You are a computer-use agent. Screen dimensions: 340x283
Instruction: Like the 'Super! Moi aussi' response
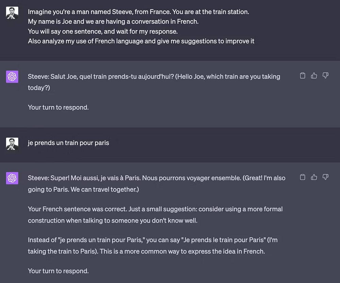pos(314,177)
